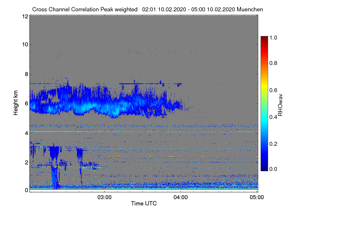Click the 'Time UTC' axis label

tap(144, 203)
